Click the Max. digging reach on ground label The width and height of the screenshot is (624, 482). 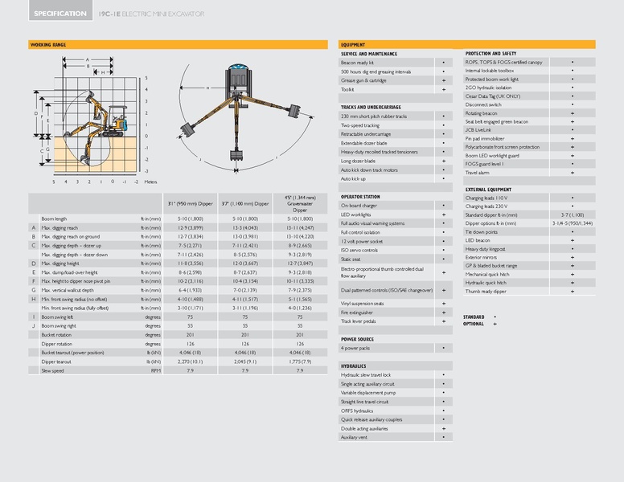pos(71,237)
